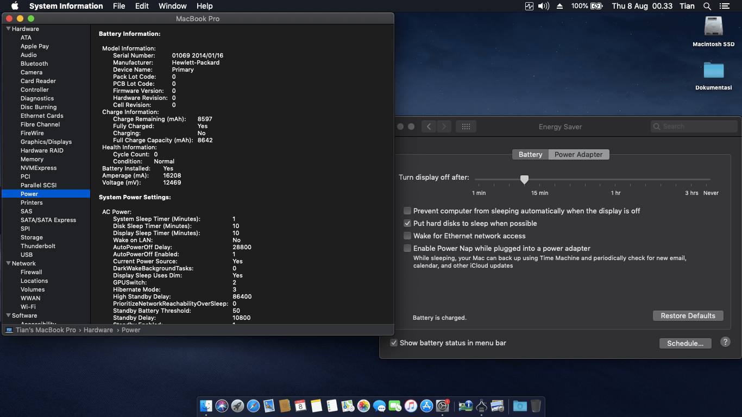Select Wi-Fi under Network
Screen dimensions: 742x417
28,307
